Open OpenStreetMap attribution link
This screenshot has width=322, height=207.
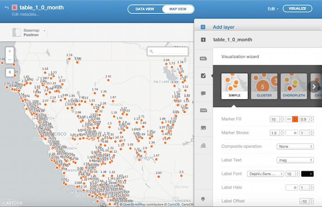point(134,205)
